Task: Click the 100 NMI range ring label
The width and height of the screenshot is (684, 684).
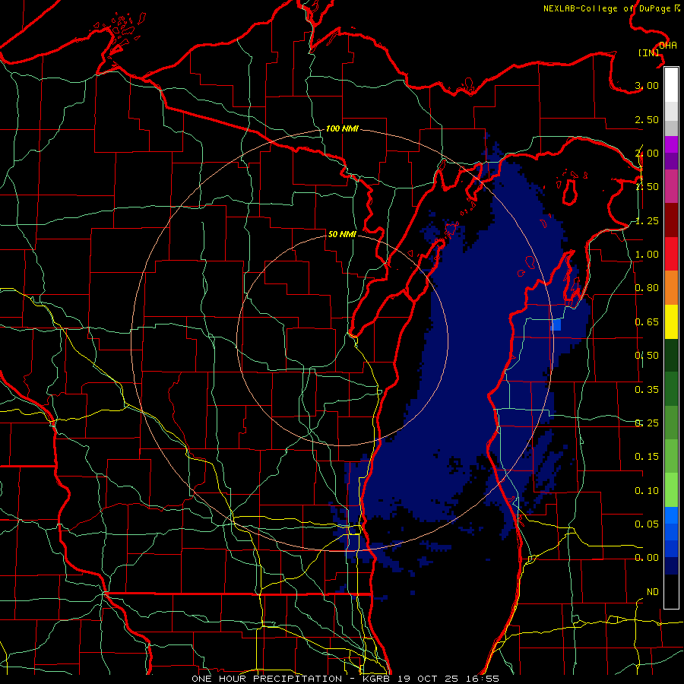Action: 342,128
